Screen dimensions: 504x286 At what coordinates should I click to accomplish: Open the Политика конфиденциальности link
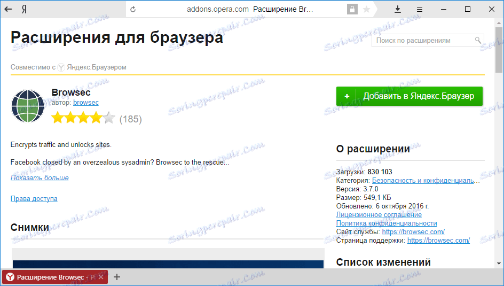387,223
